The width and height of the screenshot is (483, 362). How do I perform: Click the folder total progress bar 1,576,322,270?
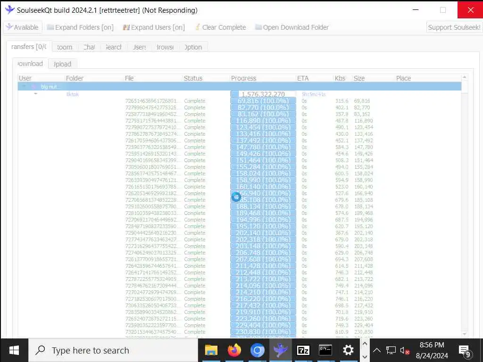(263, 94)
